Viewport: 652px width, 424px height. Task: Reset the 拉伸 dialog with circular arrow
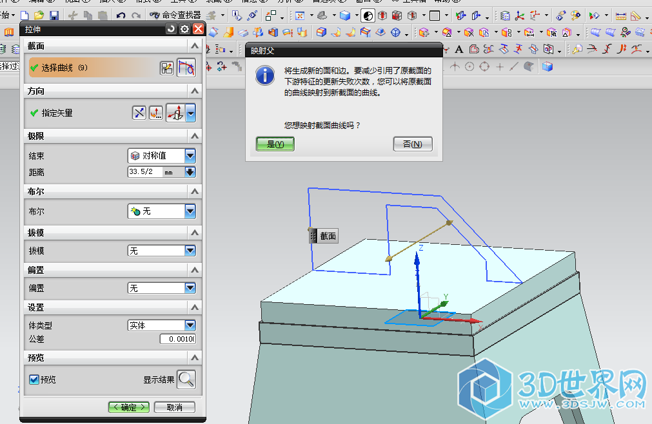[171, 29]
